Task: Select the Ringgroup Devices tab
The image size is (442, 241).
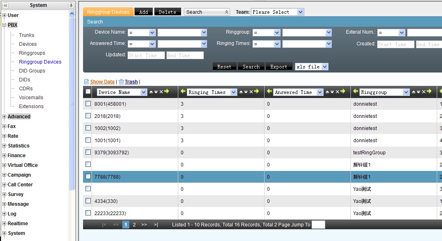Action: point(108,12)
